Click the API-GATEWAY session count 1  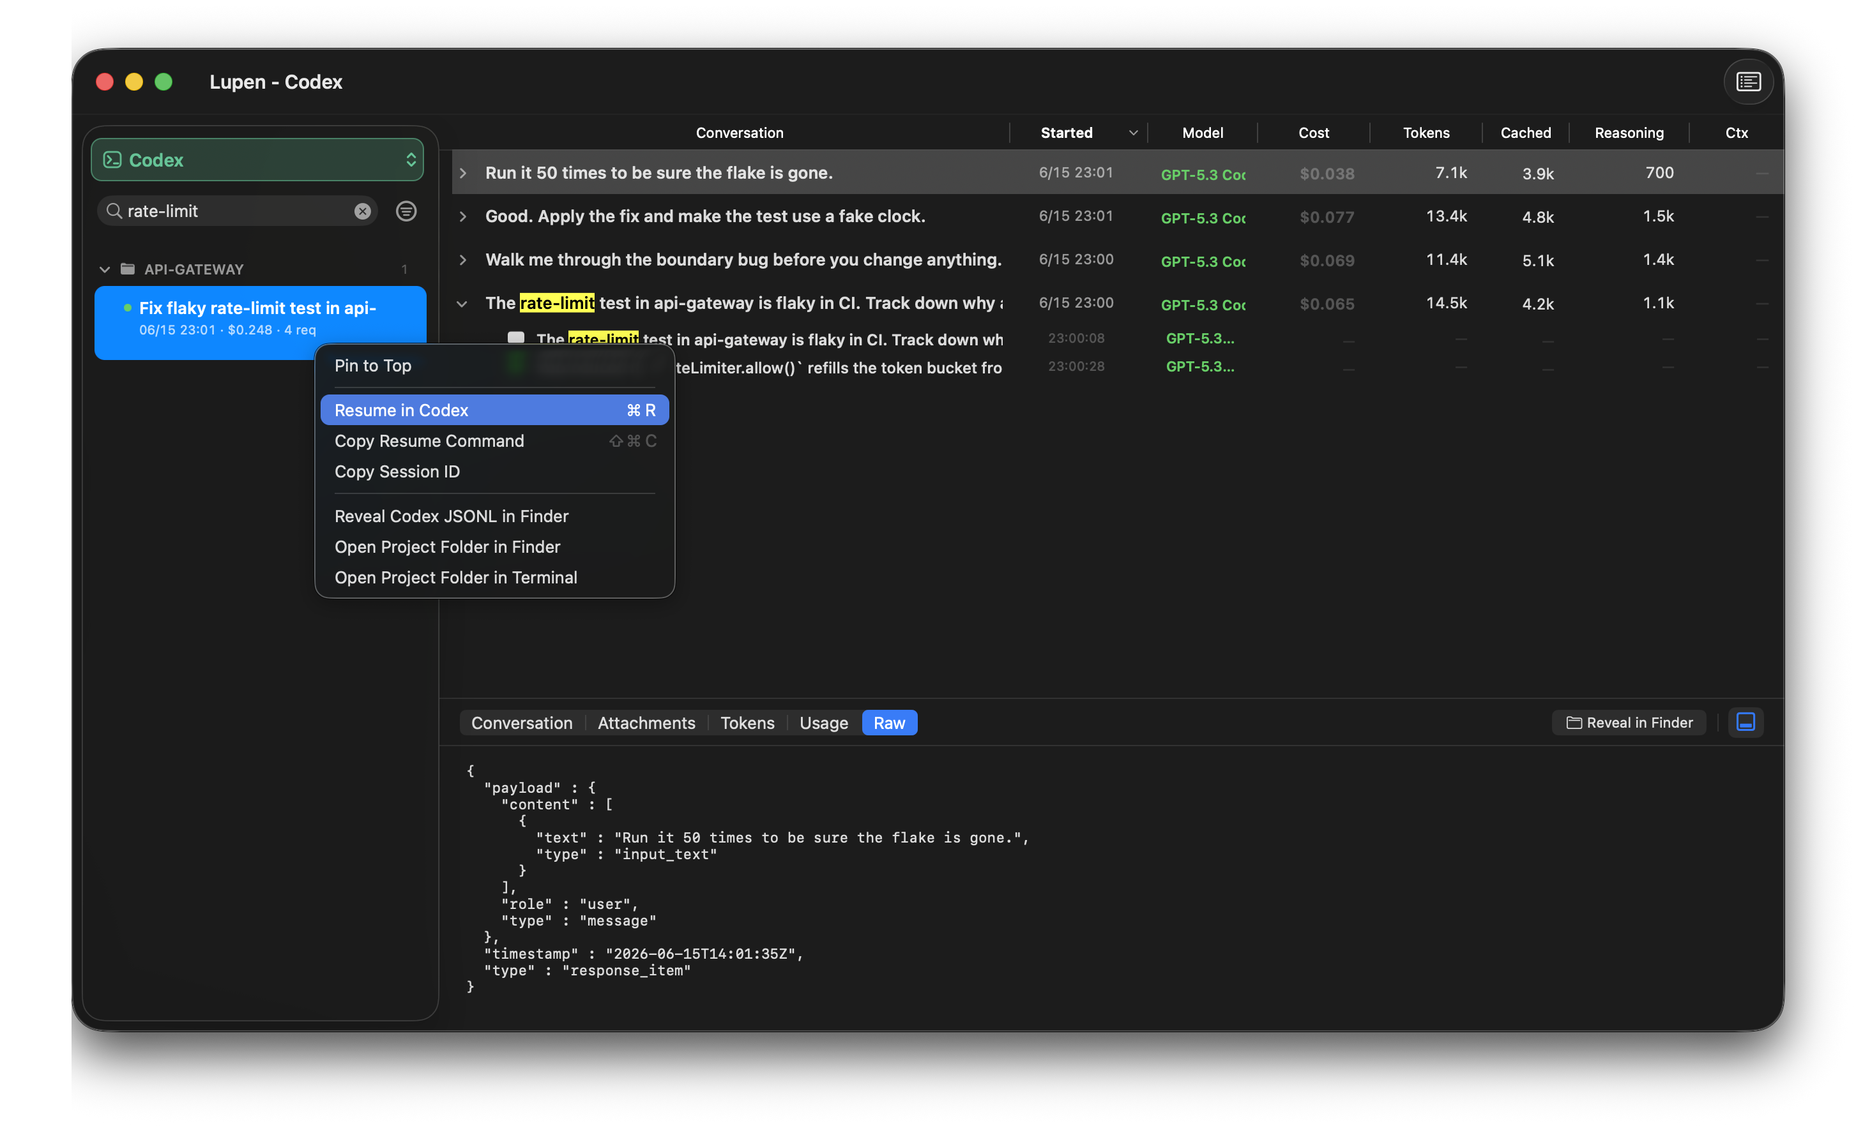pos(404,269)
